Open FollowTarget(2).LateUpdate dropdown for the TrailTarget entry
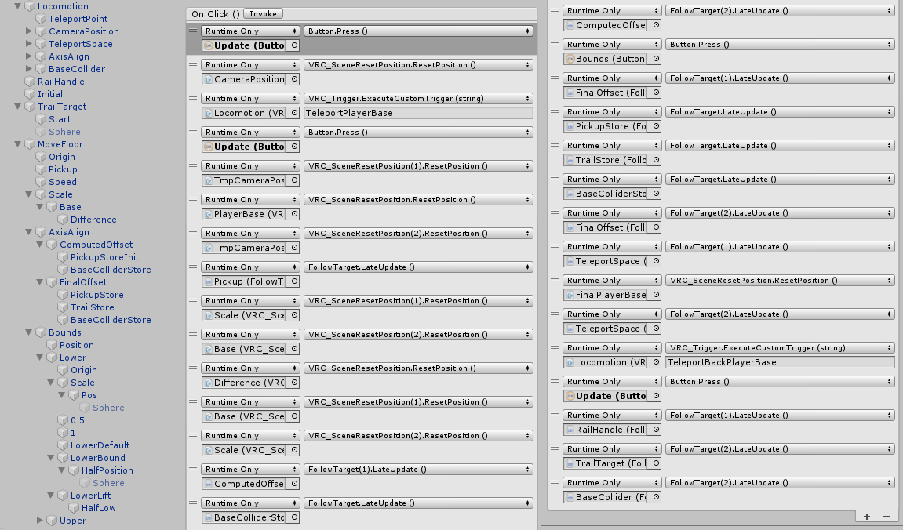 [780, 449]
